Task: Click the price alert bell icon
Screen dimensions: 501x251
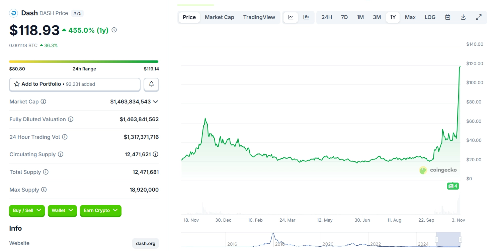Action: pyautogui.click(x=151, y=84)
